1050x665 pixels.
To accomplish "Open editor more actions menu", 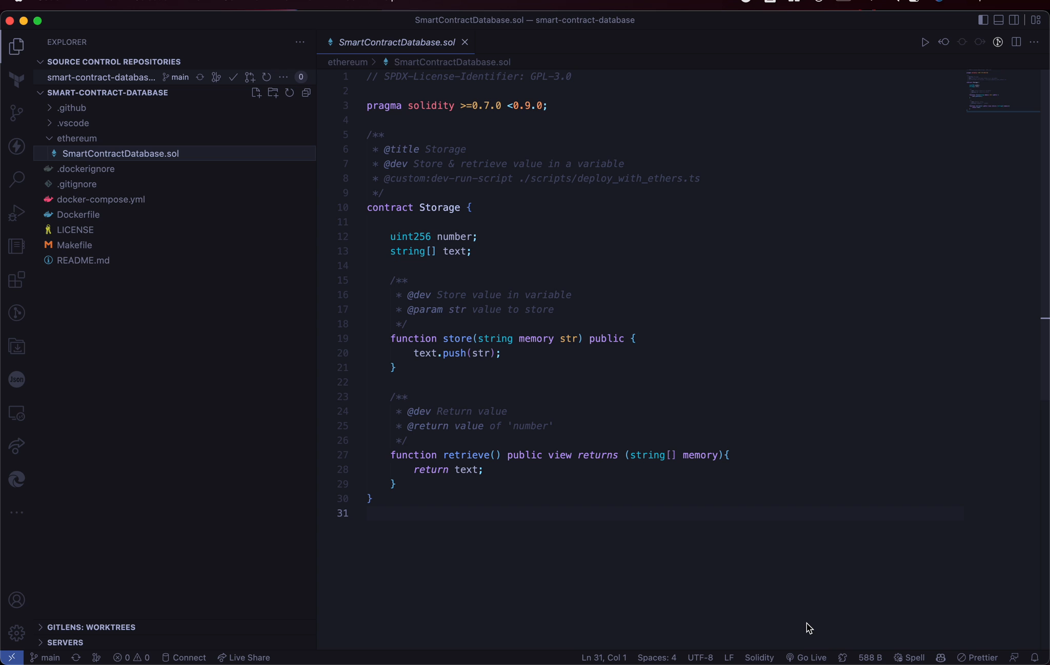I will tap(1034, 43).
